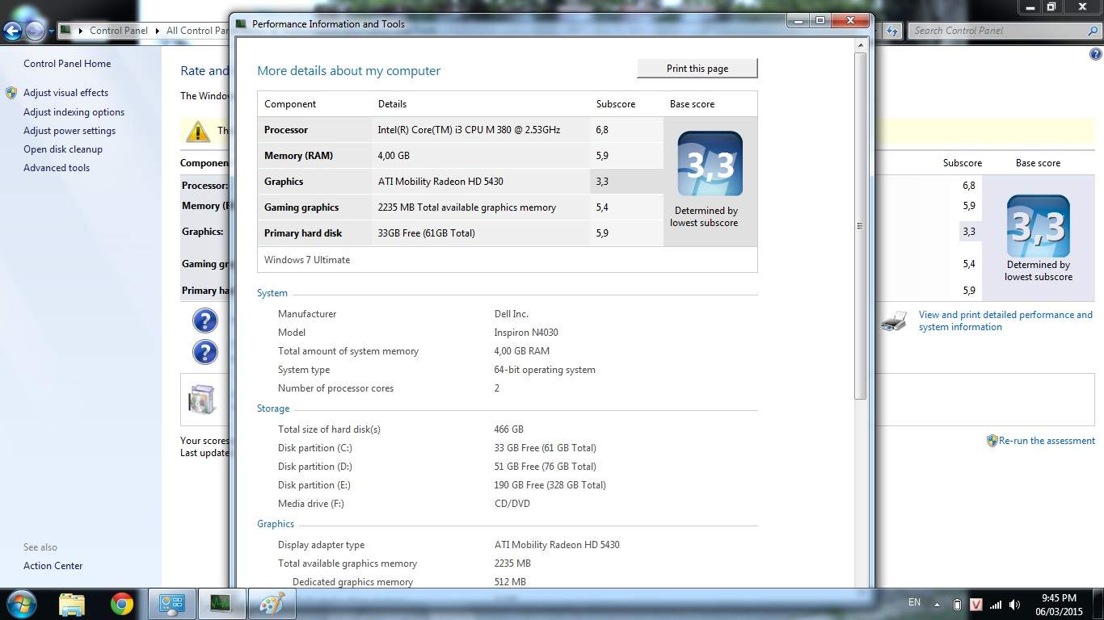Click the EN language indicator
This screenshot has height=620, width=1104.
point(914,602)
